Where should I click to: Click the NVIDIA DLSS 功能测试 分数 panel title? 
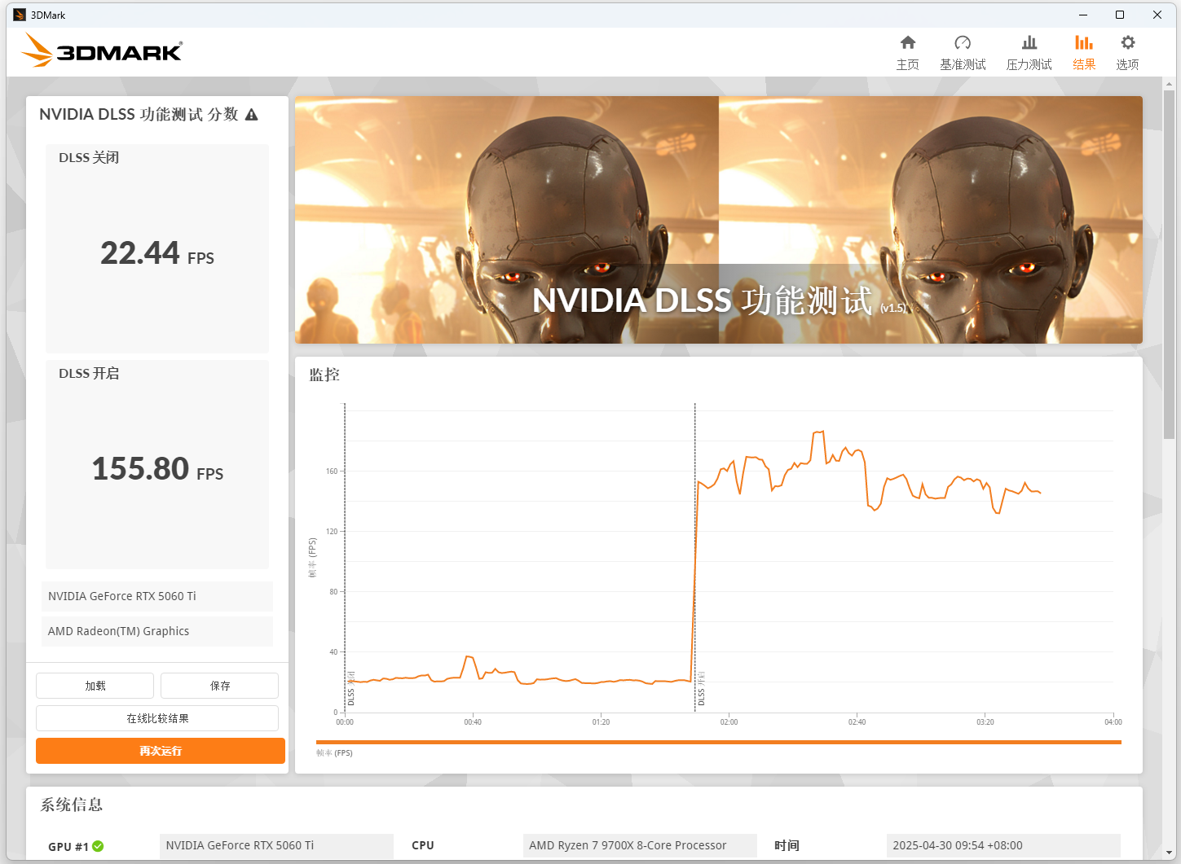(139, 115)
